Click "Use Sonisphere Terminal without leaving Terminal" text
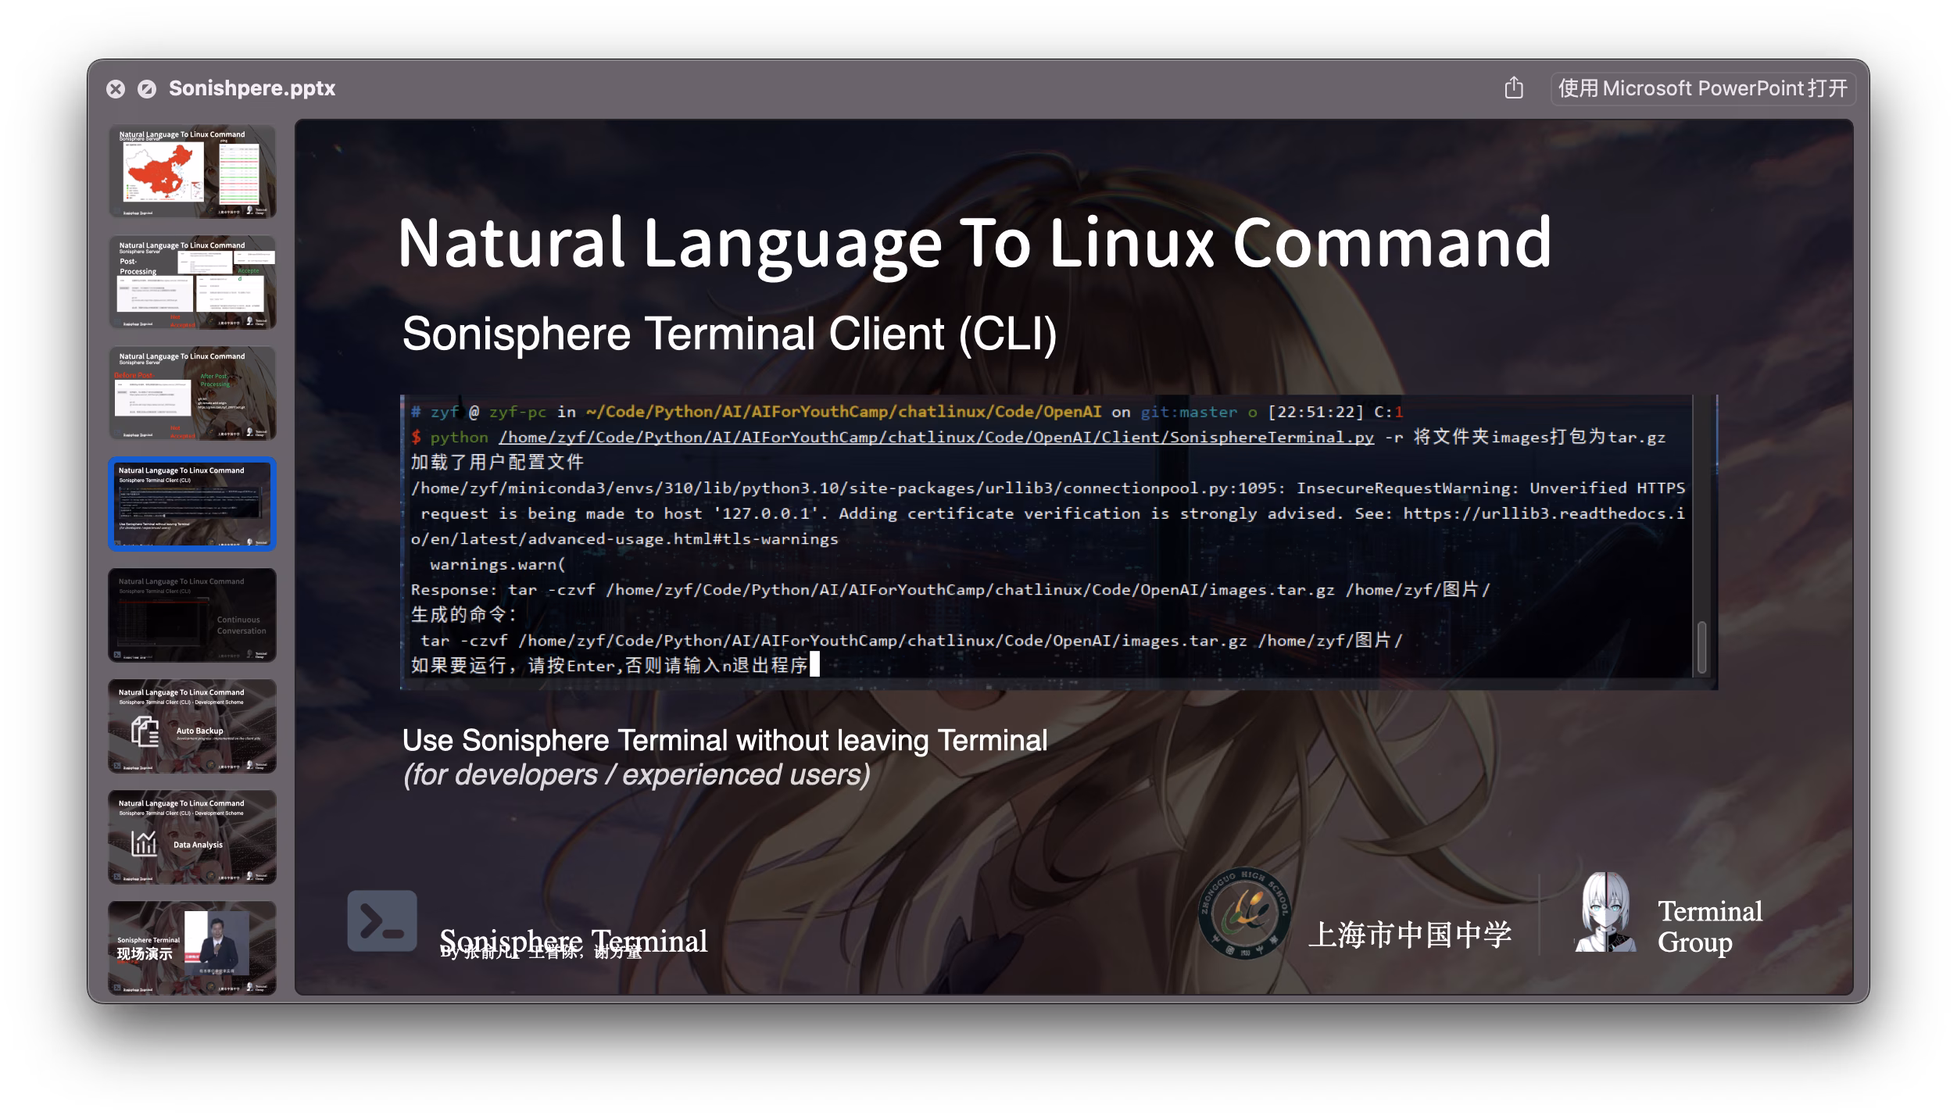Screen dimensions: 1957x1119 point(724,740)
